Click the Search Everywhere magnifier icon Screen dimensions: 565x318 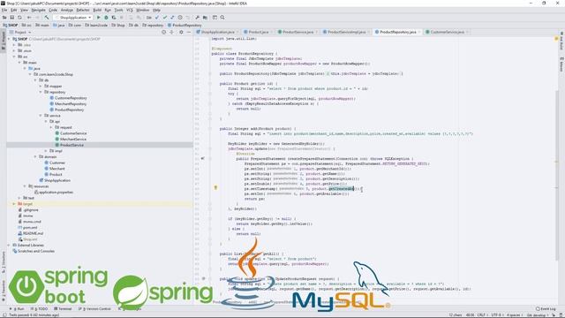pyautogui.click(x=222, y=18)
